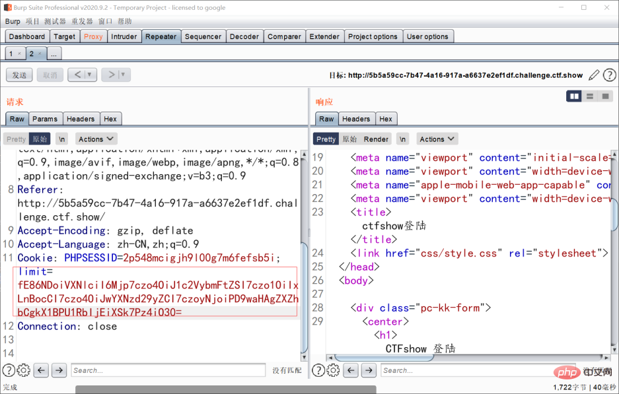Open request search settings gear icon
Viewport: 619px width, 394px height.
coord(24,370)
